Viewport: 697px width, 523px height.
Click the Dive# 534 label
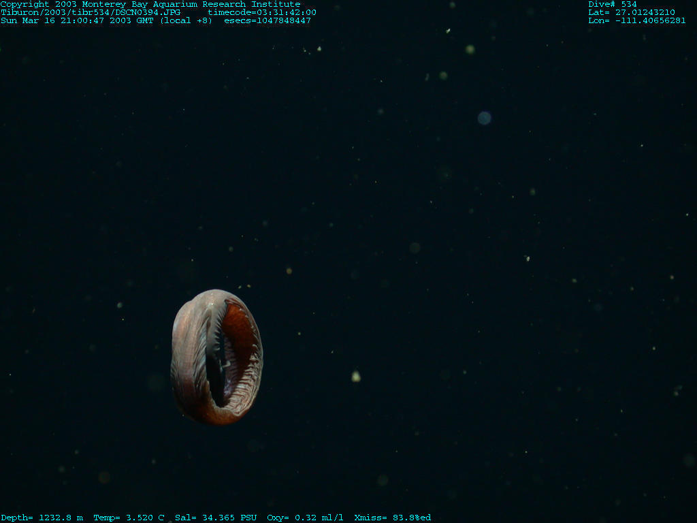(x=613, y=4)
